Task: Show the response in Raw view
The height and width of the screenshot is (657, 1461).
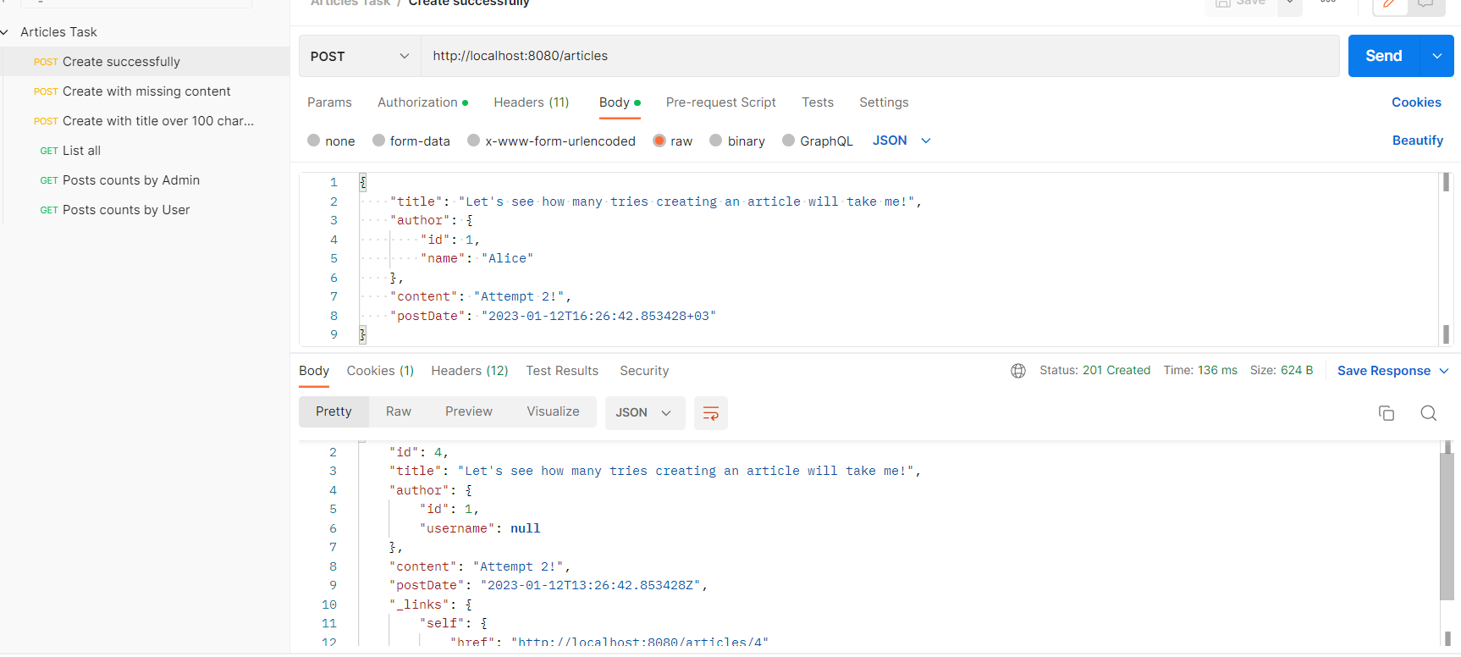Action: (x=399, y=411)
